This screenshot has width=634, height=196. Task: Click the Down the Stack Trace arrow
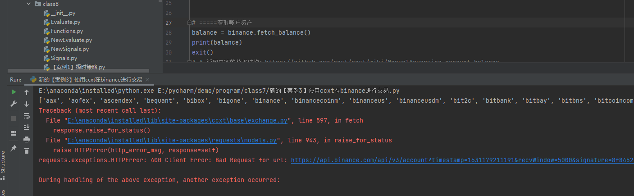(27, 104)
